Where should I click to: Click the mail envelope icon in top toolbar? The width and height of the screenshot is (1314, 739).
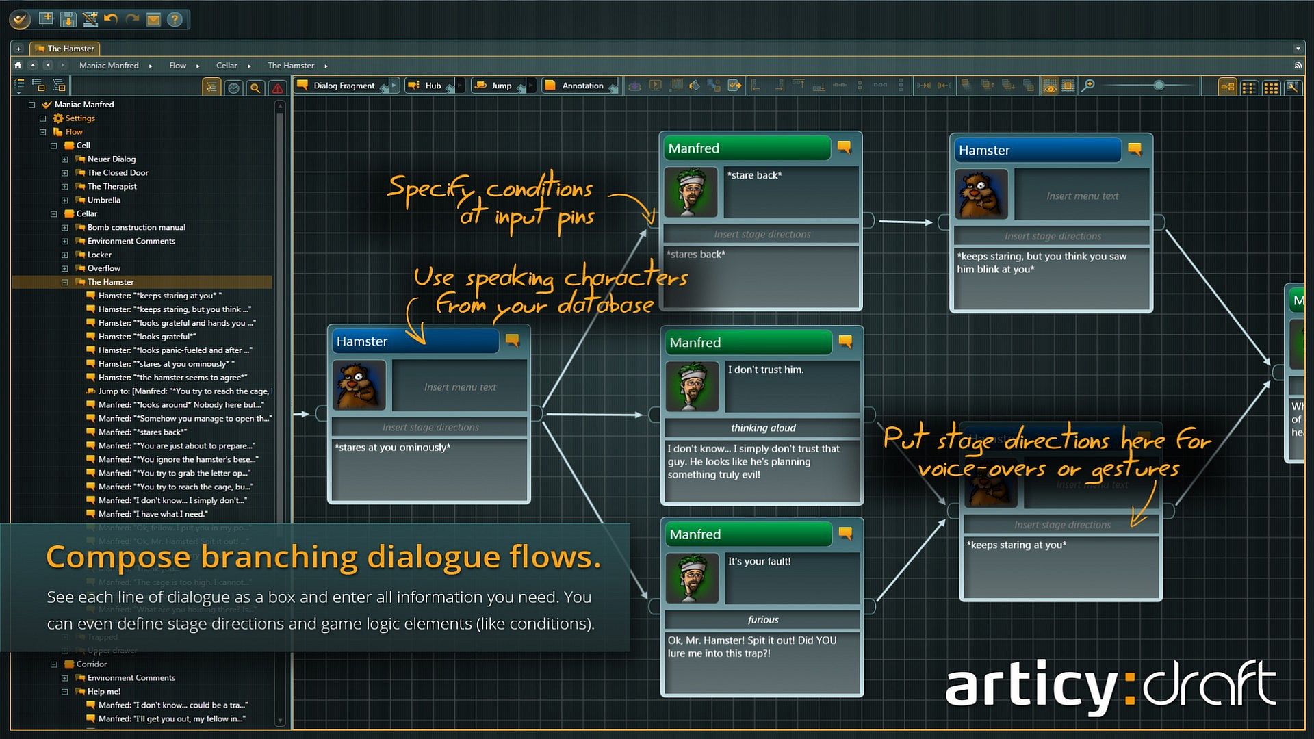click(x=153, y=19)
